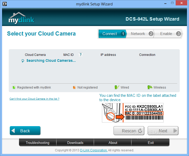This screenshot has height=156, width=189.
Task: Click the searching spinner icon
Action: coord(23,61)
